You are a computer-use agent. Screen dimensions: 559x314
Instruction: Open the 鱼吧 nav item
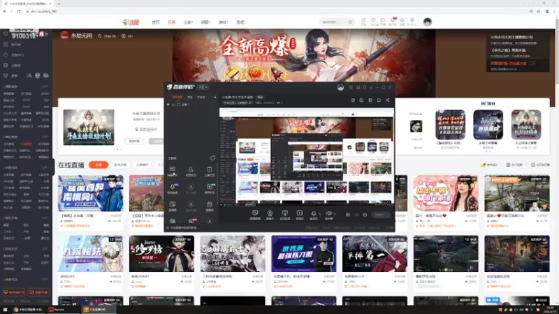click(240, 22)
